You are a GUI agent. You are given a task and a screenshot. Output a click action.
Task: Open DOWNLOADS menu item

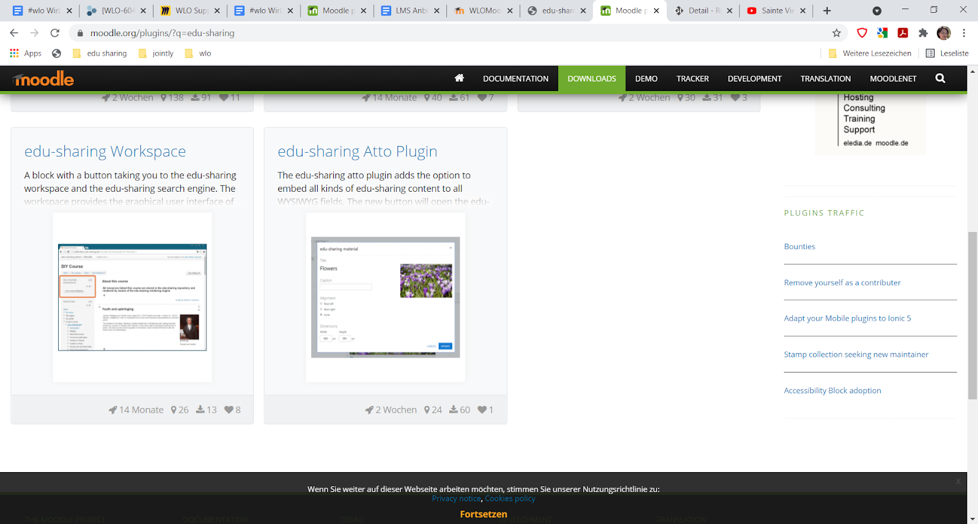point(592,79)
